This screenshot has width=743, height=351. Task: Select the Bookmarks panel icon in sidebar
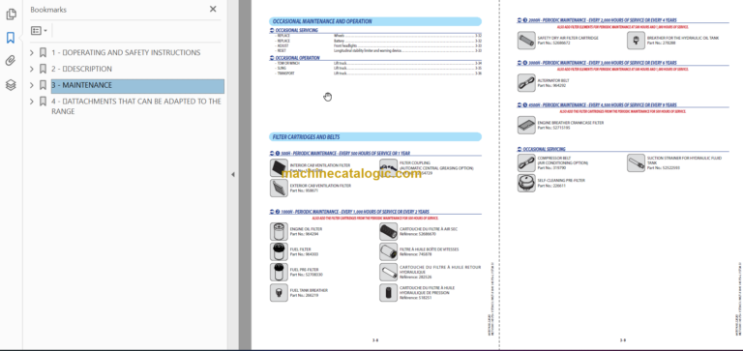[x=11, y=38]
